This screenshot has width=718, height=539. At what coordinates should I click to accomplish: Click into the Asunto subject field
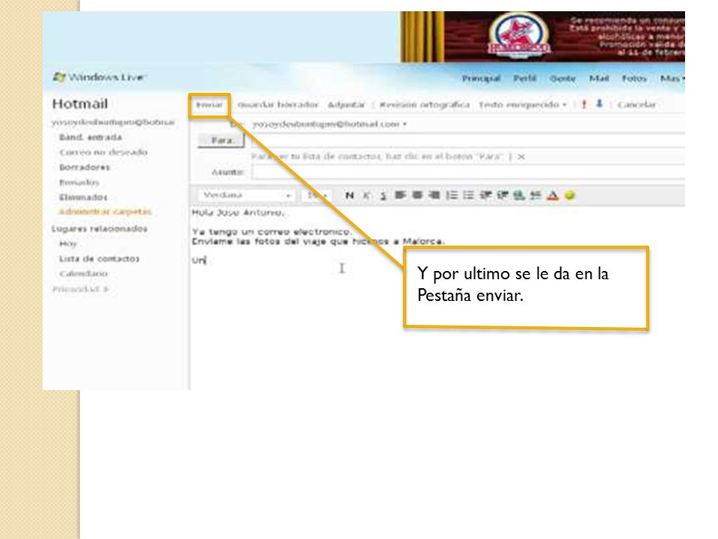pyautogui.click(x=468, y=172)
